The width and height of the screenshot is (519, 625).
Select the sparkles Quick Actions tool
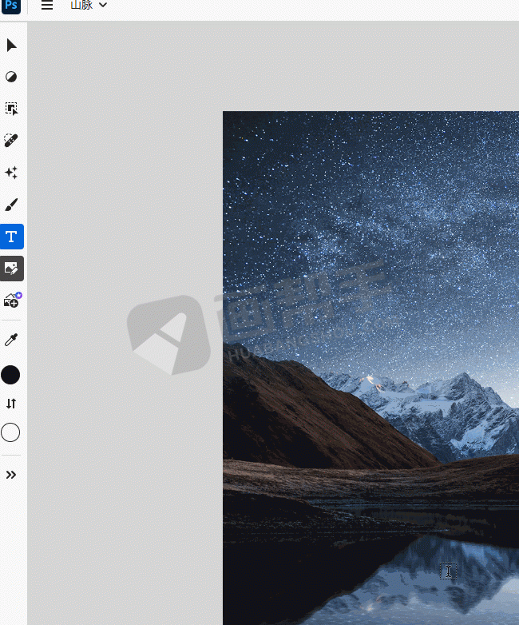point(11,173)
